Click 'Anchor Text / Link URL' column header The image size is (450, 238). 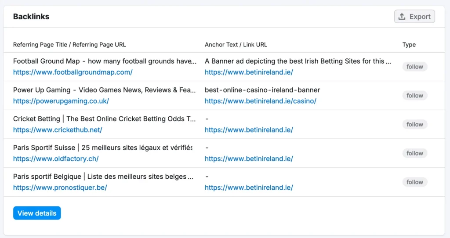click(x=236, y=45)
